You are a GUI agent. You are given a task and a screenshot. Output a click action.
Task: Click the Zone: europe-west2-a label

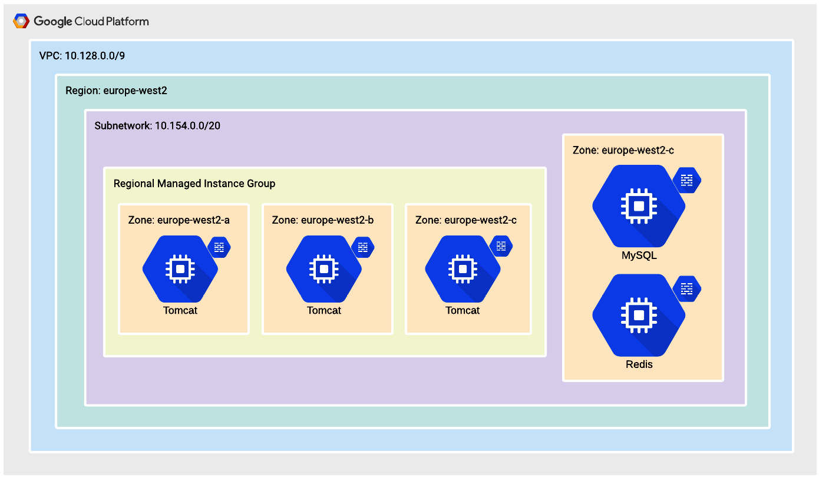tap(179, 220)
